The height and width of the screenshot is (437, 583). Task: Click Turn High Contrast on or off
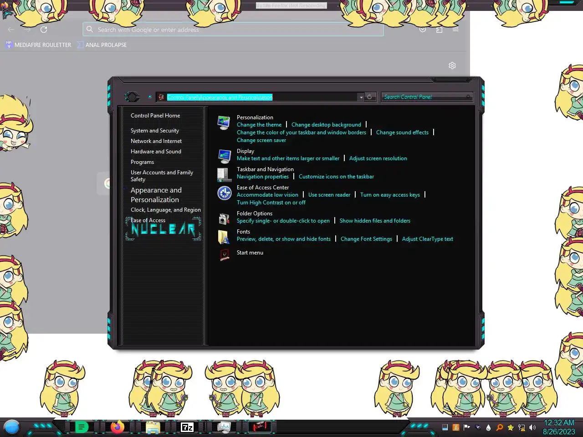coord(271,203)
